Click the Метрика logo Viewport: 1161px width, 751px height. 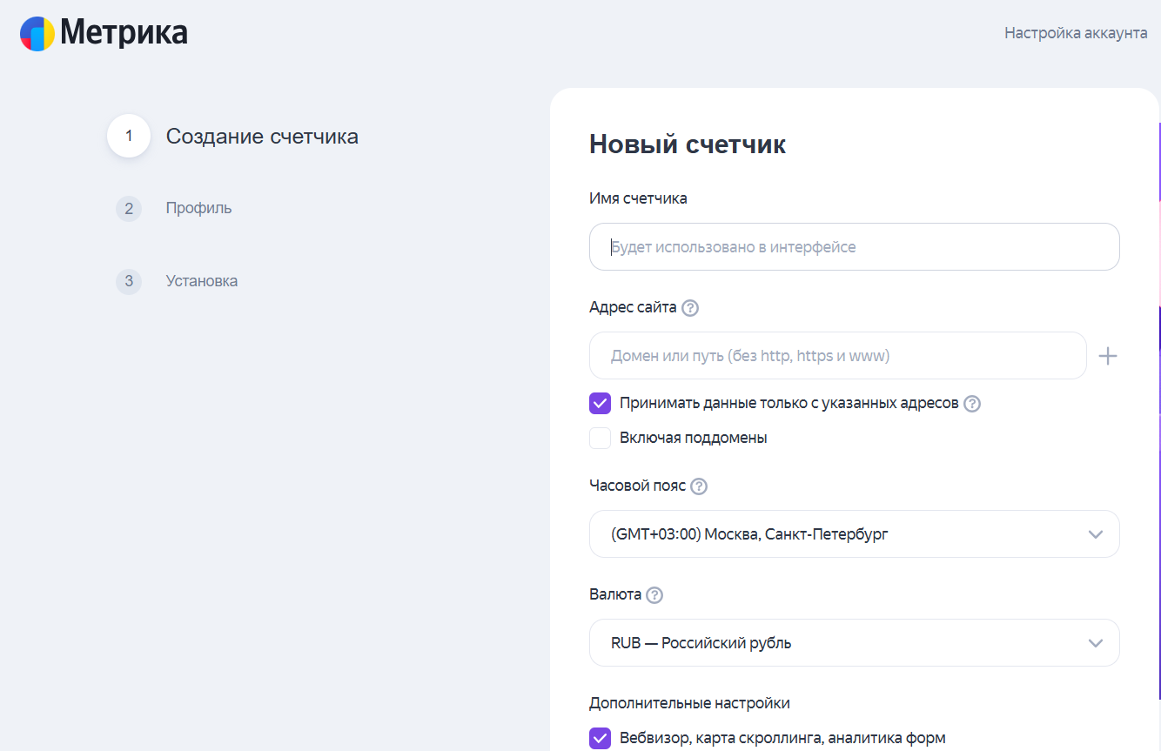click(x=102, y=32)
